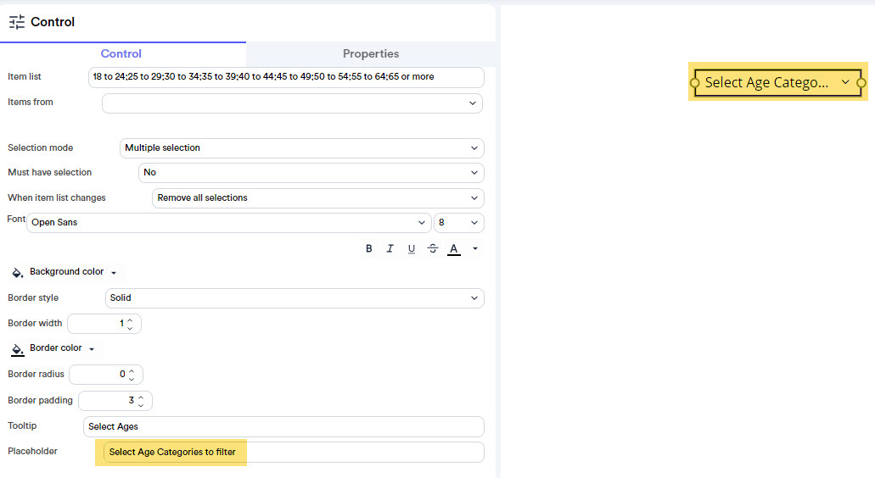Decrease the Border padding stepper value
The width and height of the screenshot is (875, 478).
[141, 404]
